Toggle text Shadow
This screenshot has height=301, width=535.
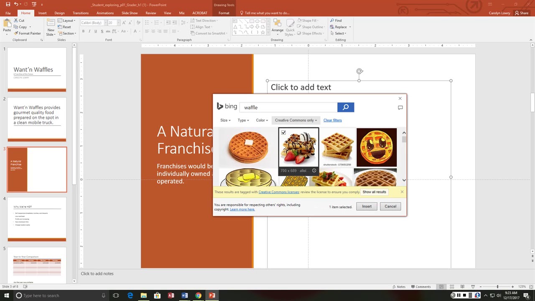[102, 31]
